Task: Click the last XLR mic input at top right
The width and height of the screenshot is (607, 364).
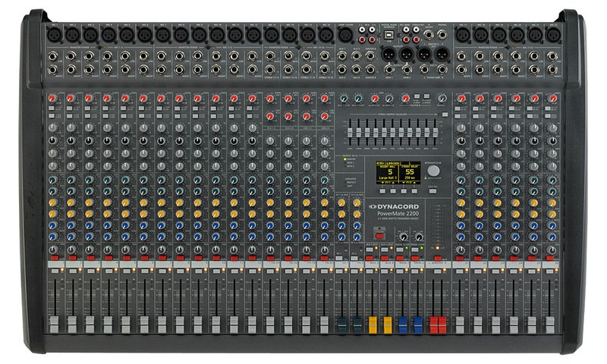Action: pyautogui.click(x=552, y=35)
